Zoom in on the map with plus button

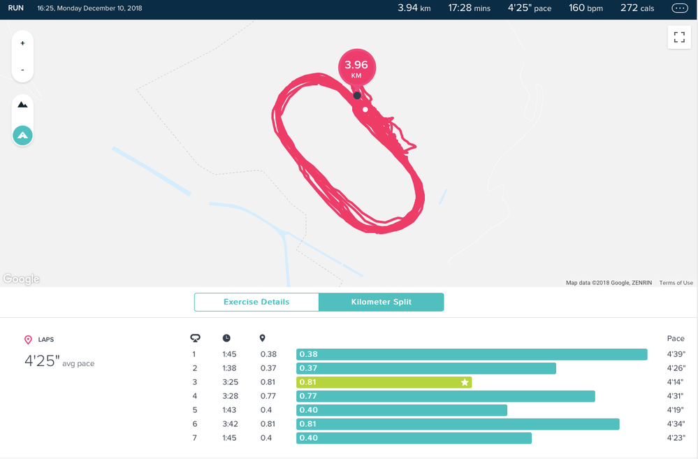(x=22, y=43)
